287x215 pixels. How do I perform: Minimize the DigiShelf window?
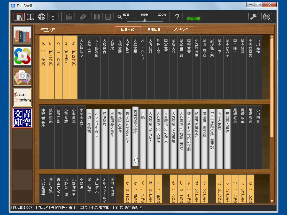tap(251, 4)
